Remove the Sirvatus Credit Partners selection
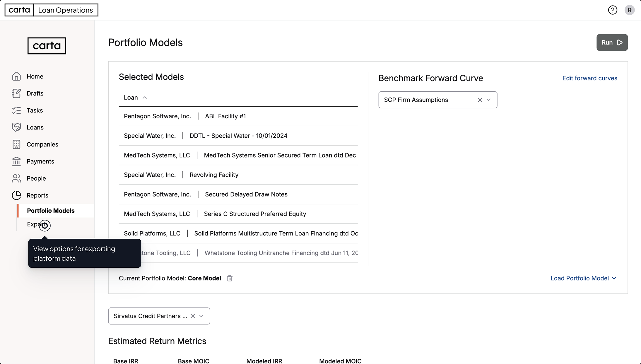This screenshot has height=364, width=641. 193,316
